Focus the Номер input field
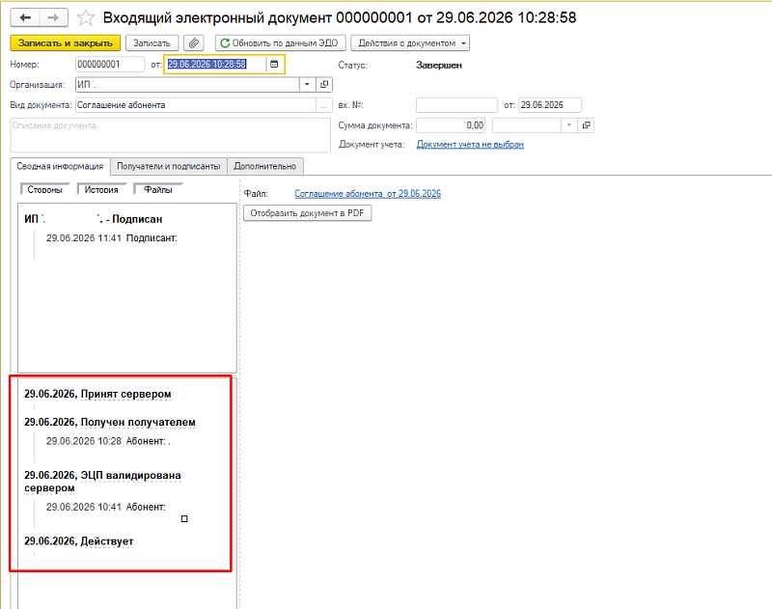Viewport: 772px width, 609px height. 110,64
